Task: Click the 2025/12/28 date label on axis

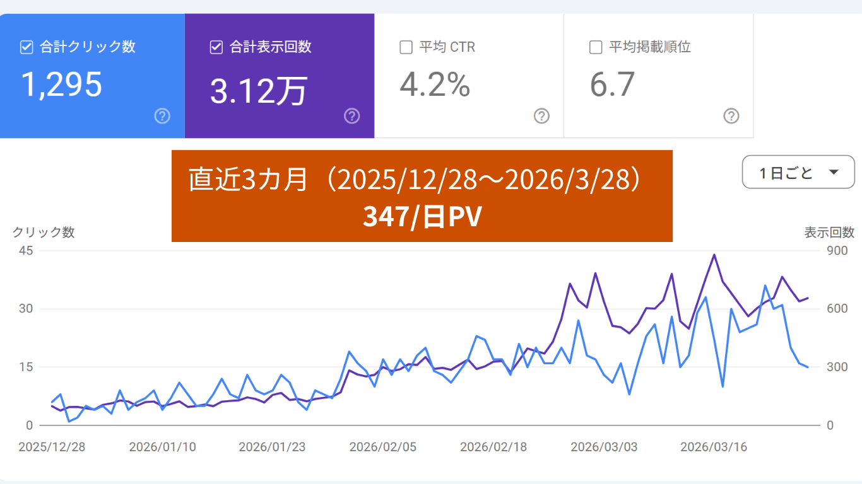Action: point(52,447)
